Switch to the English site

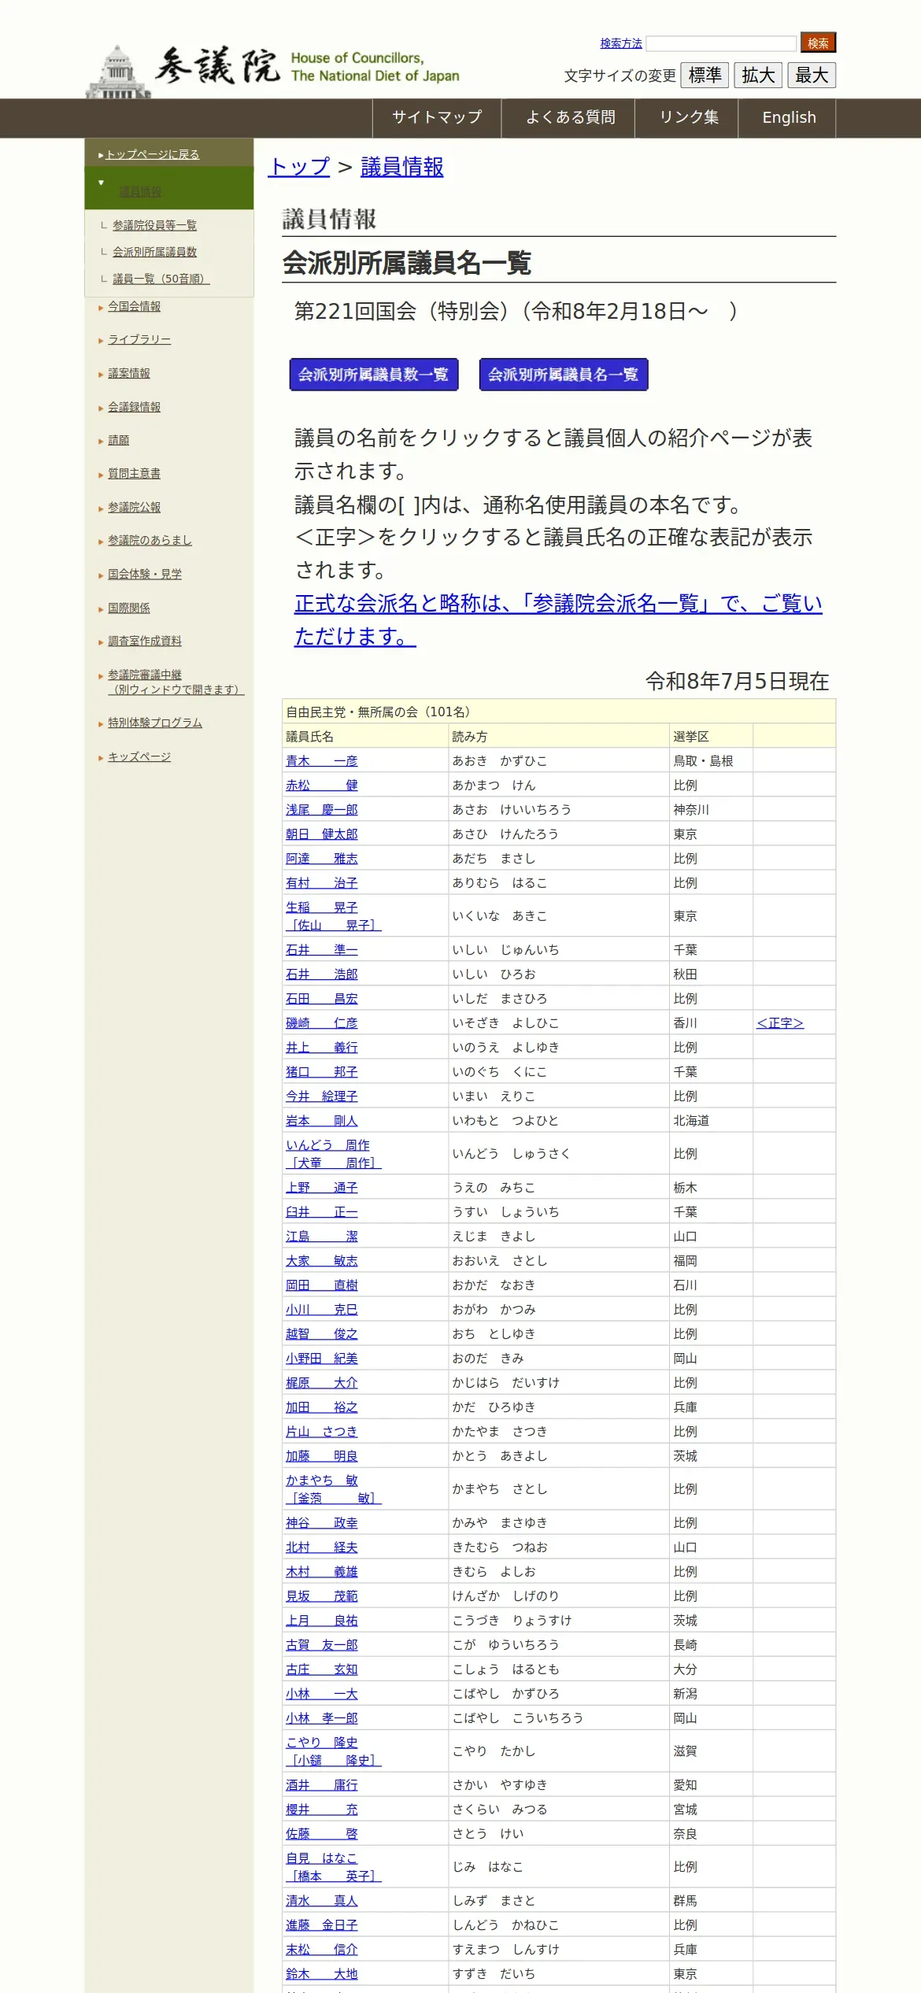coord(789,118)
